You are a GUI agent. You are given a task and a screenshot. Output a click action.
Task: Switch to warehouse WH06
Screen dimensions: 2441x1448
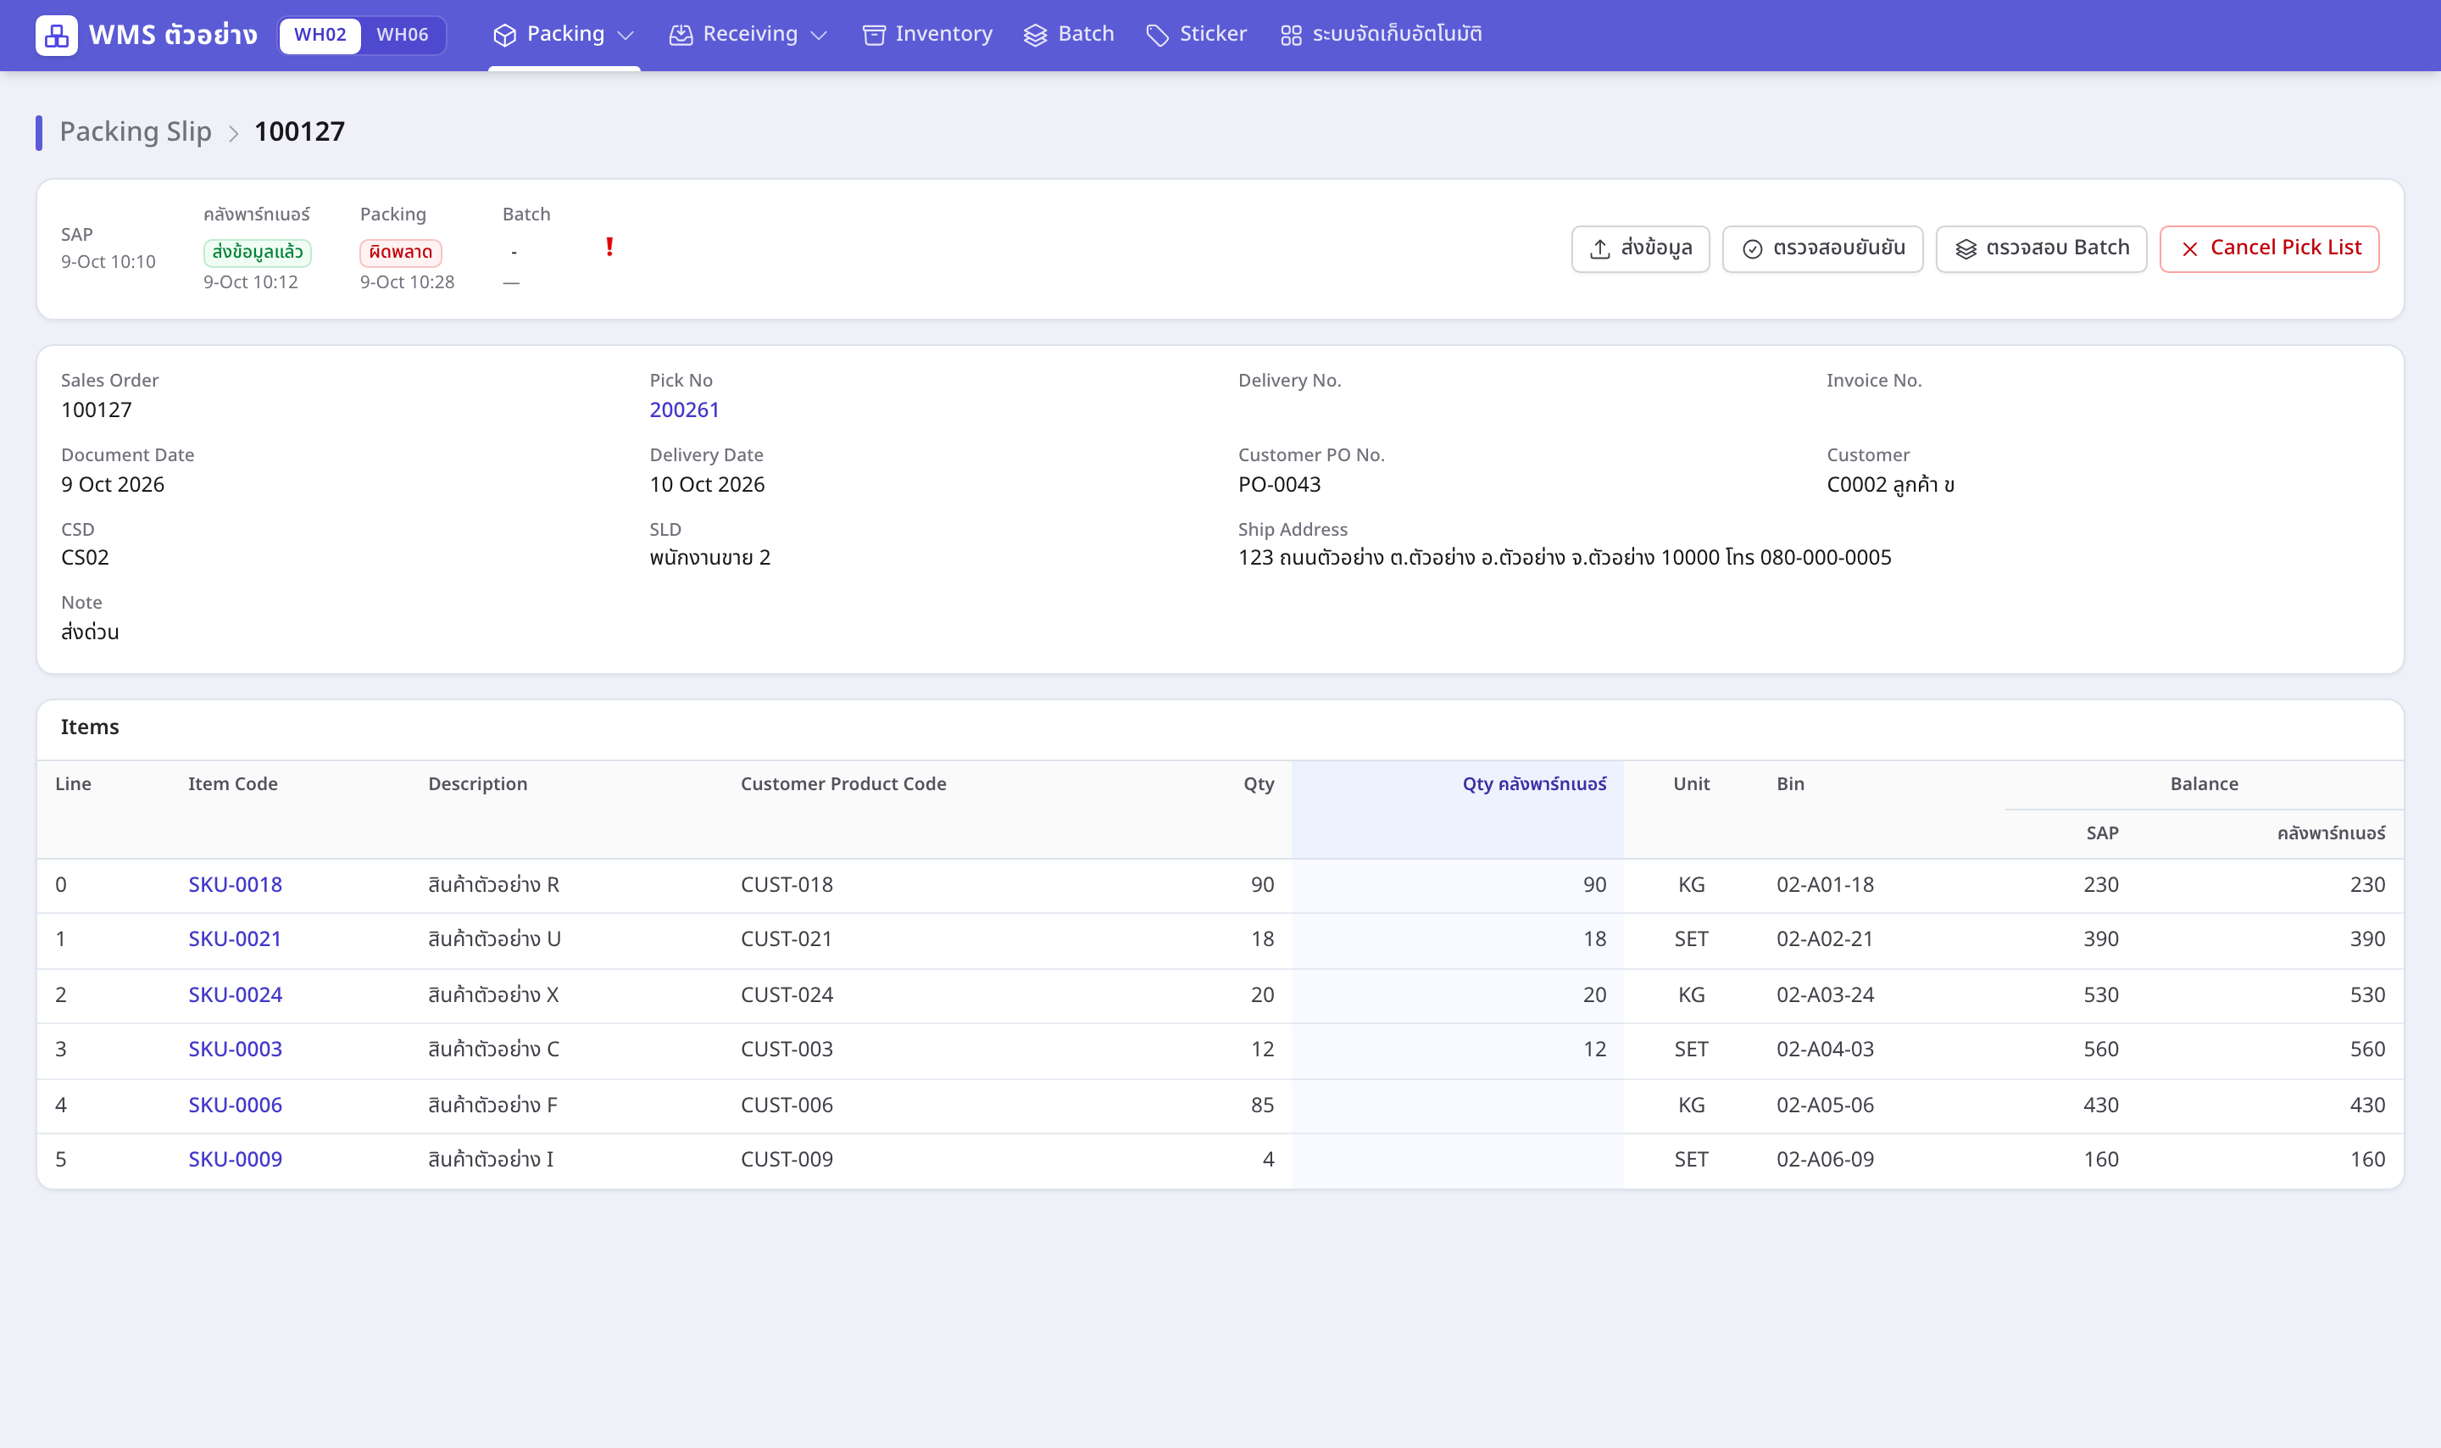pos(403,35)
